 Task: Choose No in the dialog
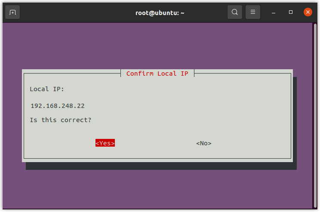[x=204, y=143]
